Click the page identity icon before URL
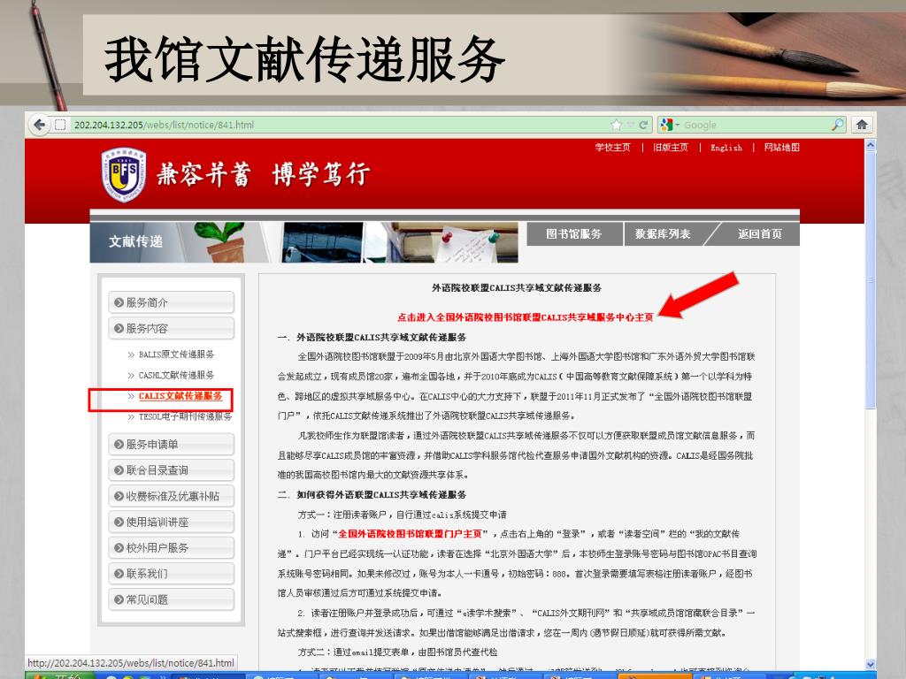The width and height of the screenshot is (906, 679). click(60, 125)
